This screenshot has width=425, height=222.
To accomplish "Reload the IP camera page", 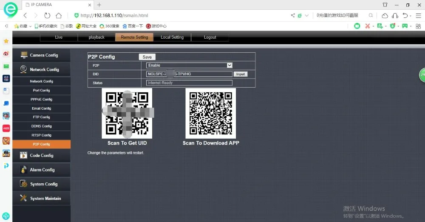I will pos(47,15).
